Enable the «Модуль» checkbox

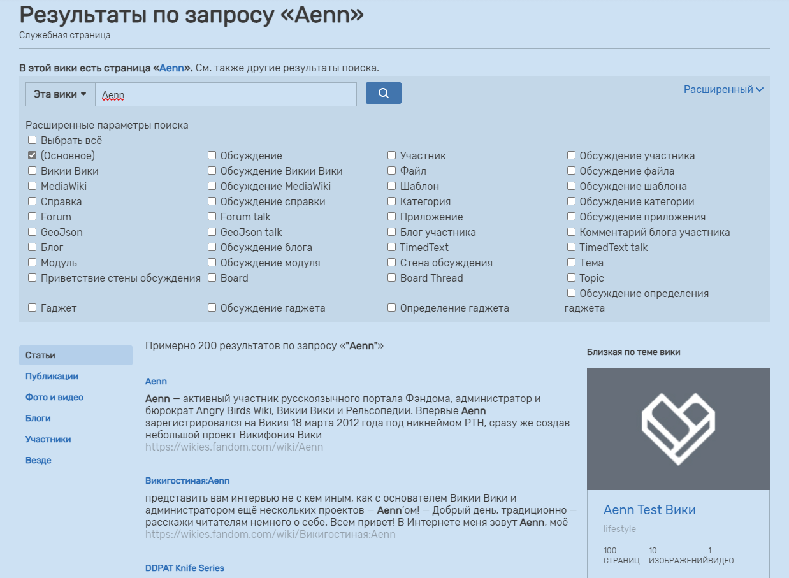pos(32,263)
